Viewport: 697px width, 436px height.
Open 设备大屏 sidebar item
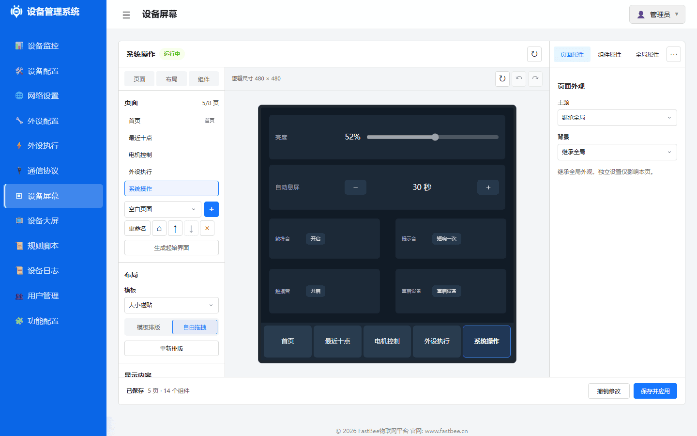(x=53, y=221)
